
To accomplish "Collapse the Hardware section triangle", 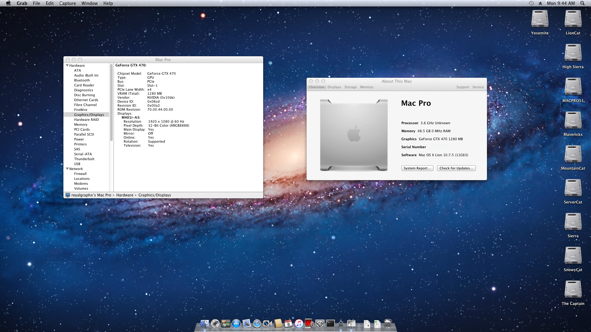I will (67, 65).
